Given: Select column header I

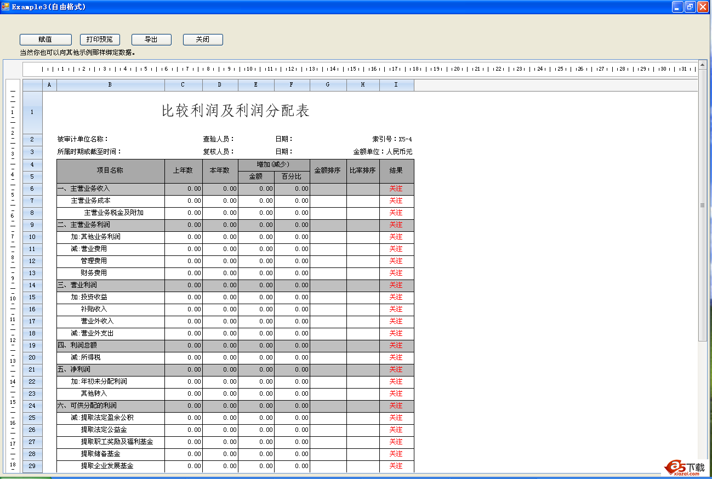Looking at the screenshot, I should [x=396, y=84].
